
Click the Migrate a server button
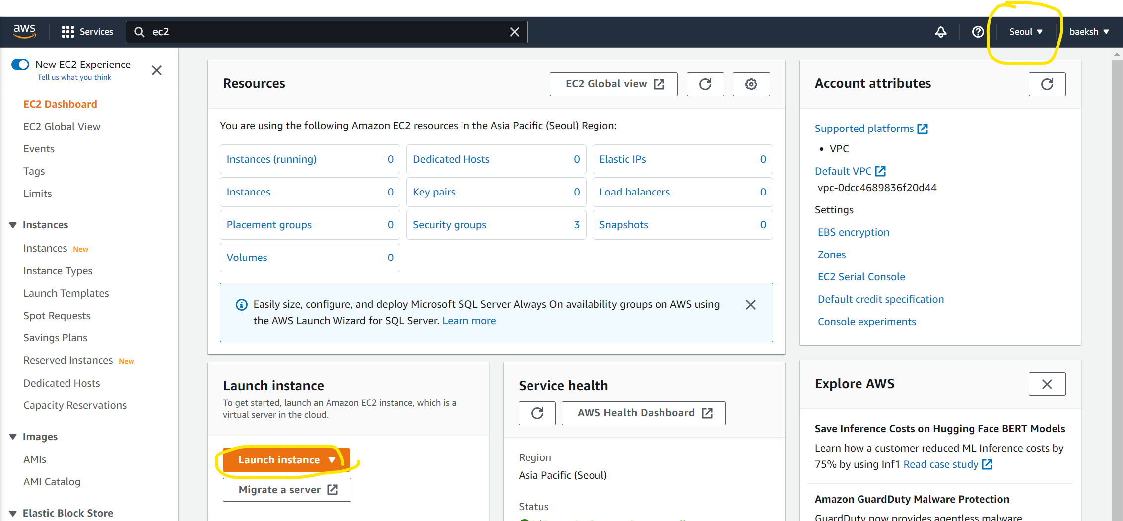(287, 490)
